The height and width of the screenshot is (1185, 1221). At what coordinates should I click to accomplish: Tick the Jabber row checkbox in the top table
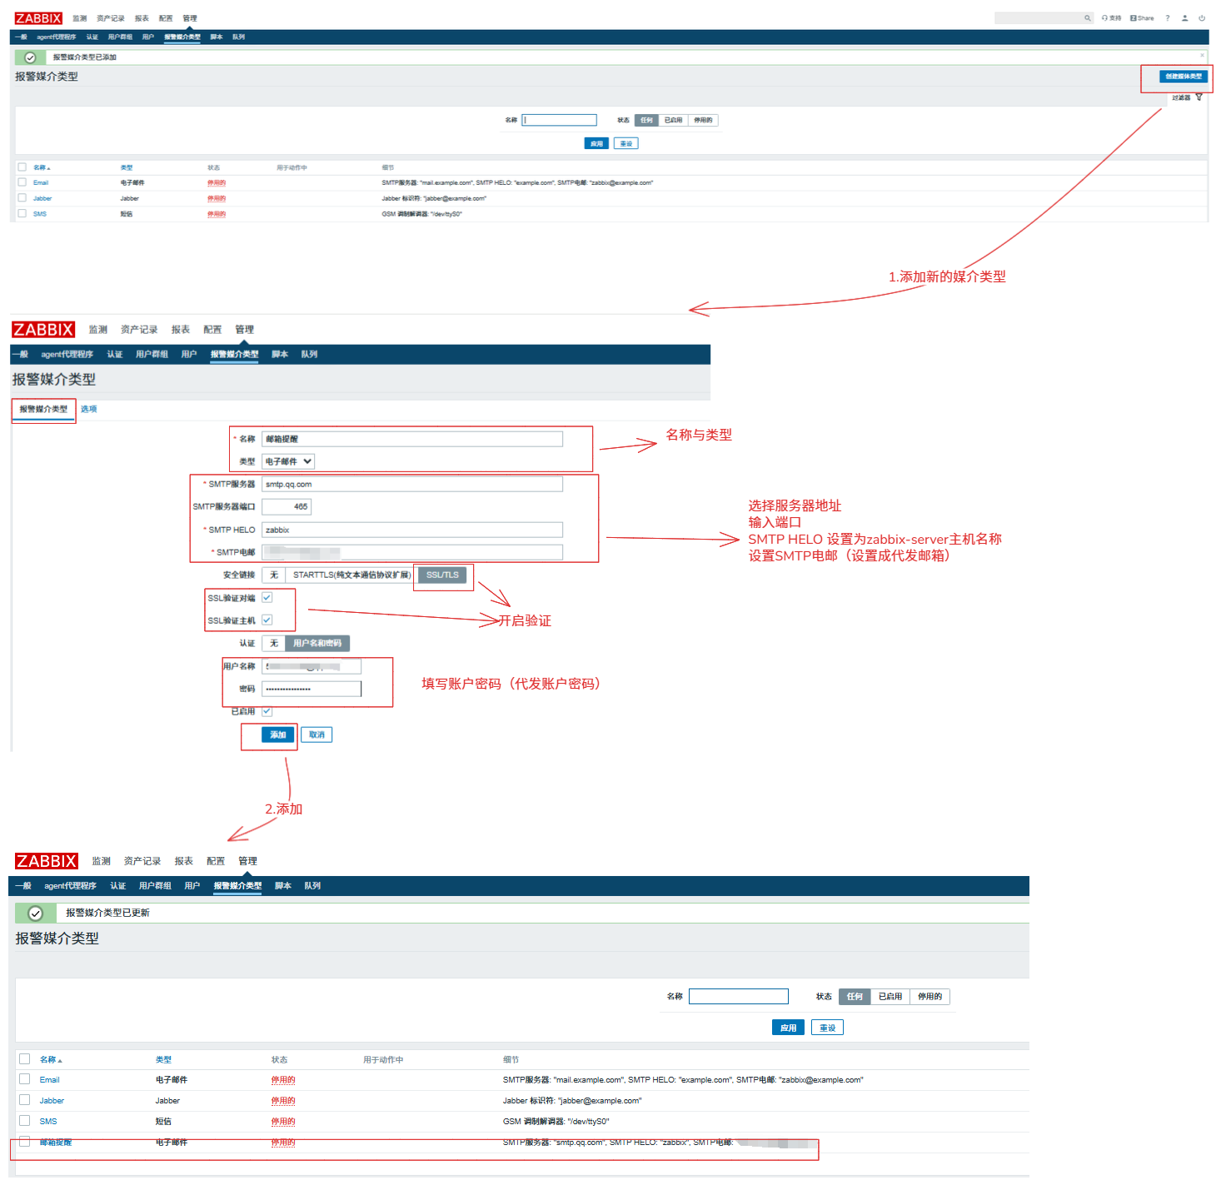point(22,197)
